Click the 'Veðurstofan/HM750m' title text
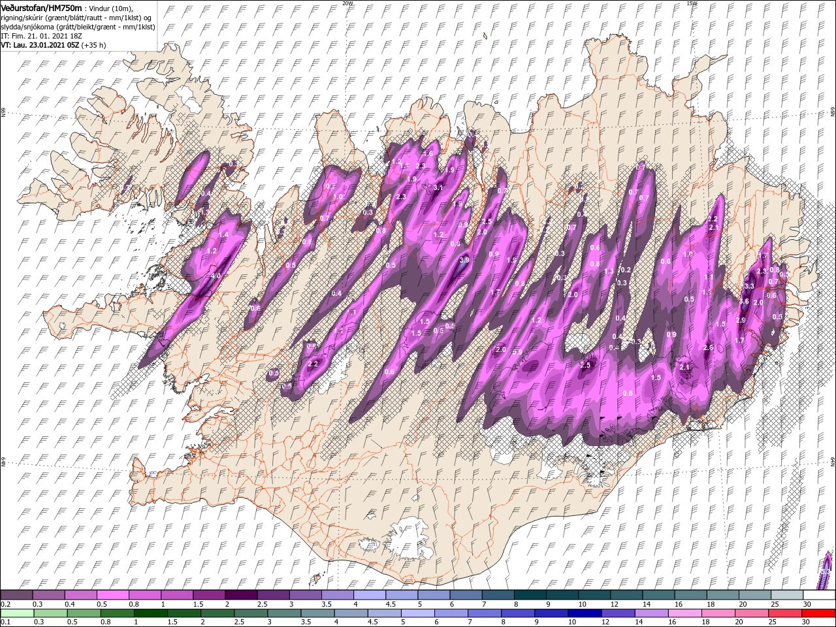Image resolution: width=836 pixels, height=627 pixels. point(42,7)
